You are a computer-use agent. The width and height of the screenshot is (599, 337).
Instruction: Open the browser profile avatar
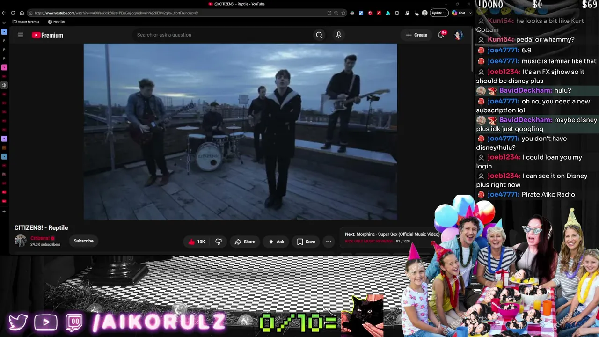pos(424,13)
